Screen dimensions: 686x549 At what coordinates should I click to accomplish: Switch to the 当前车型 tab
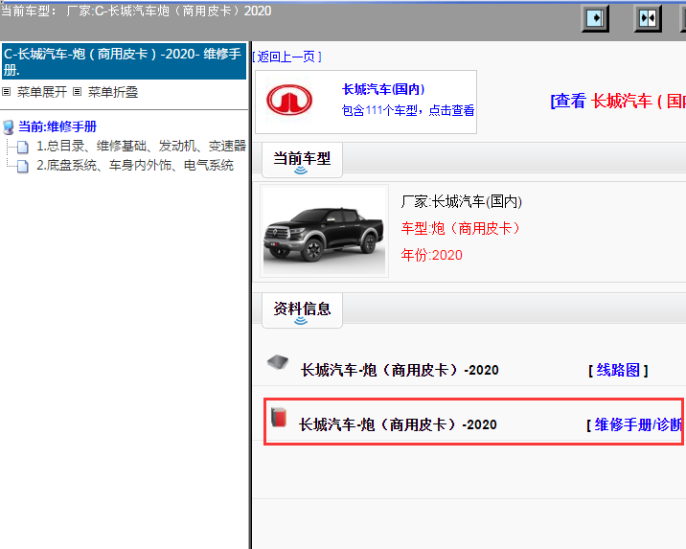tap(302, 160)
